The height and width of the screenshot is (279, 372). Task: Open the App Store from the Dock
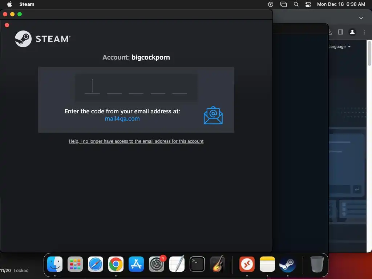pos(136,264)
